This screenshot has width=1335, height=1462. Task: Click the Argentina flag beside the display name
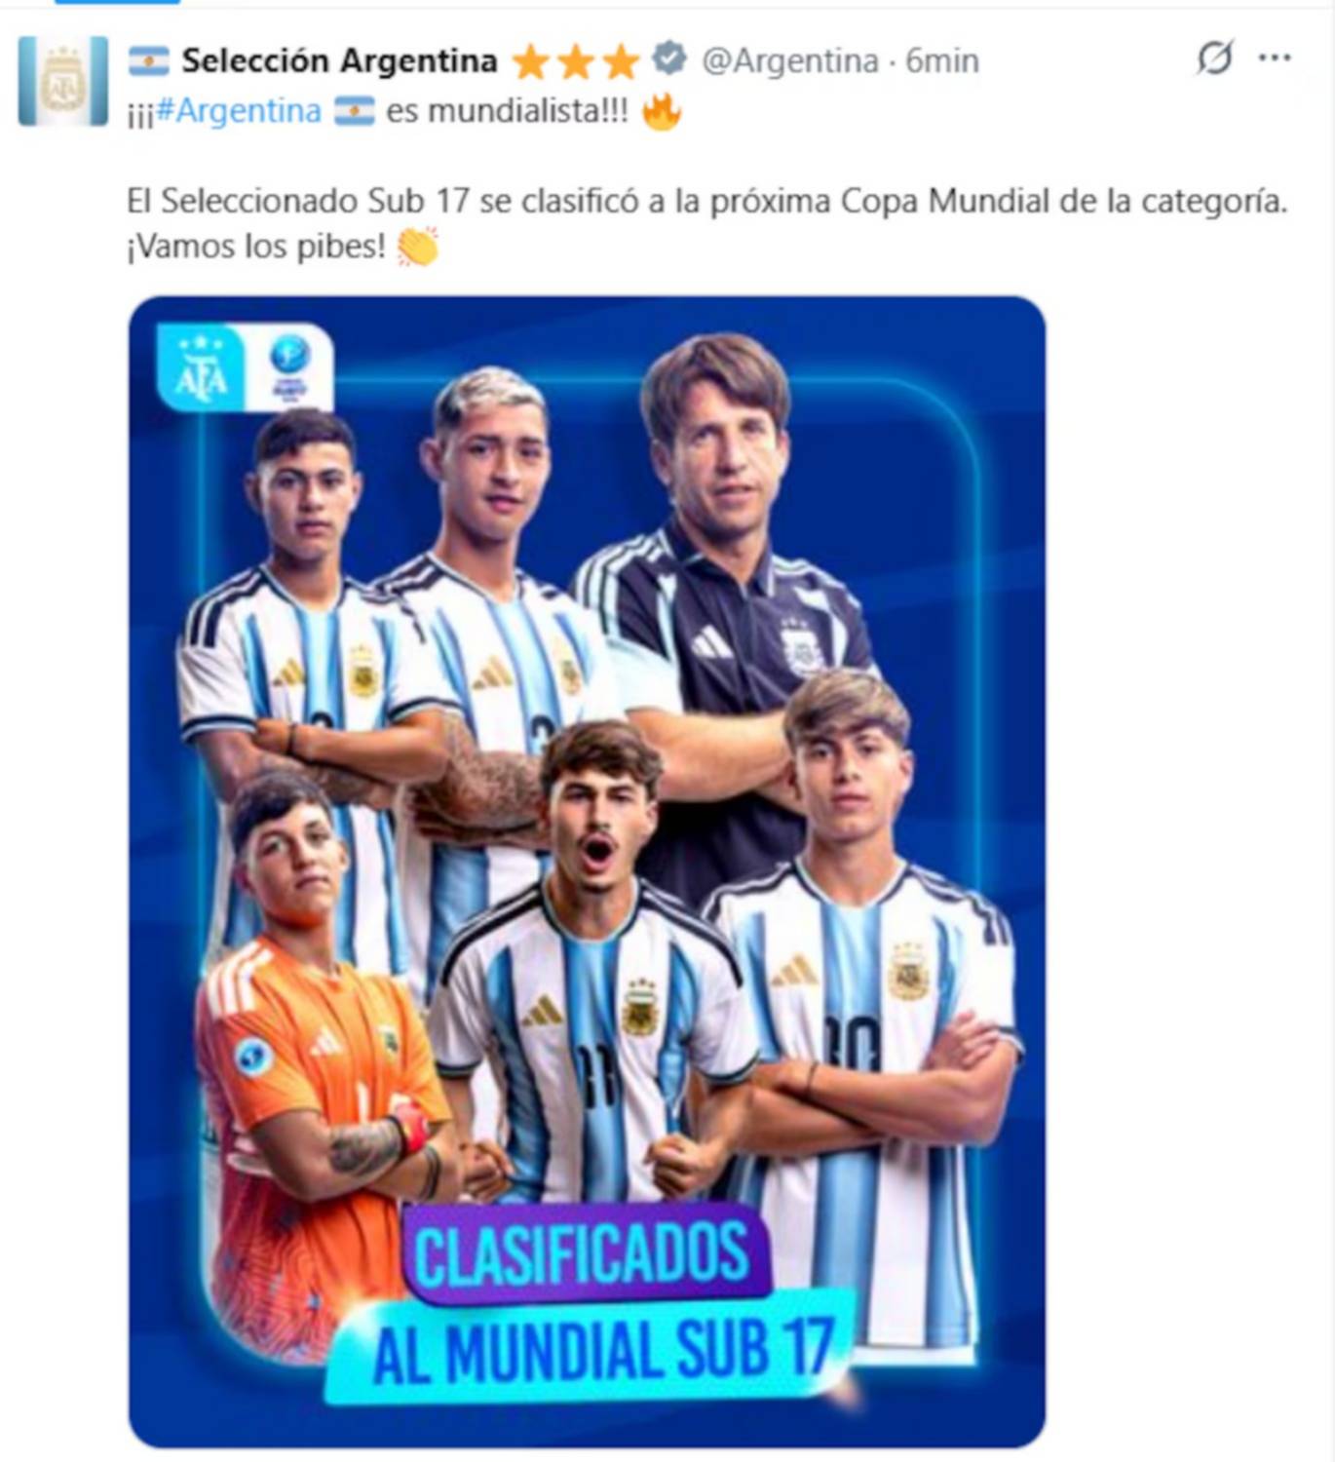click(x=149, y=61)
